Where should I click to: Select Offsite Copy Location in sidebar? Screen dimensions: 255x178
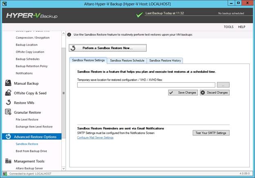click(30, 52)
